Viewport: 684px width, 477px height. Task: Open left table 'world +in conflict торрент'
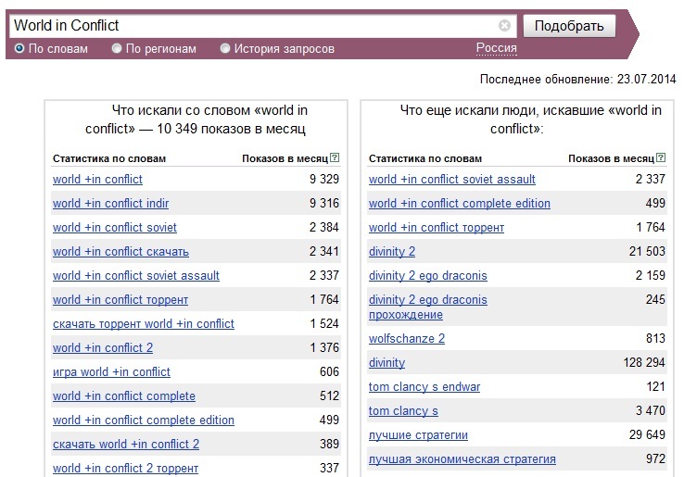[120, 300]
